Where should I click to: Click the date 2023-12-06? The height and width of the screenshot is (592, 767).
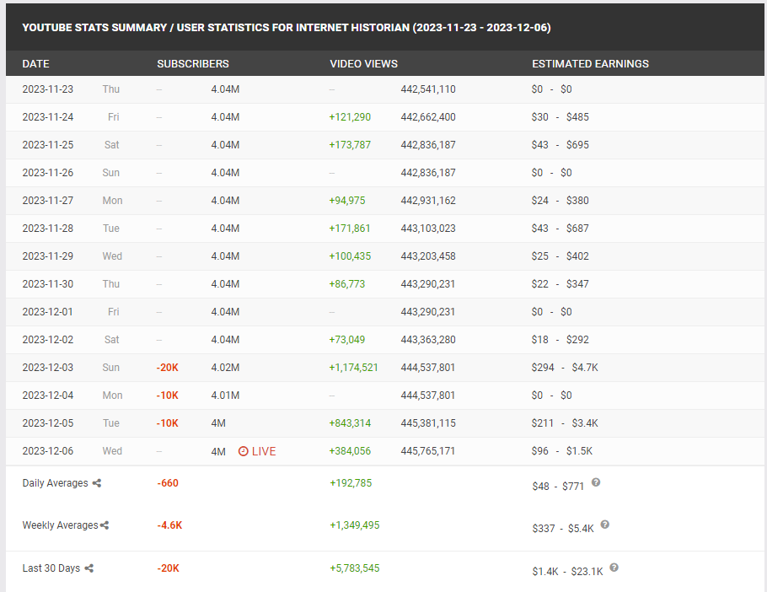tap(47, 451)
